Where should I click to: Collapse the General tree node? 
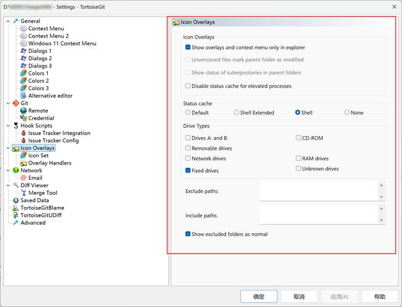click(8, 21)
